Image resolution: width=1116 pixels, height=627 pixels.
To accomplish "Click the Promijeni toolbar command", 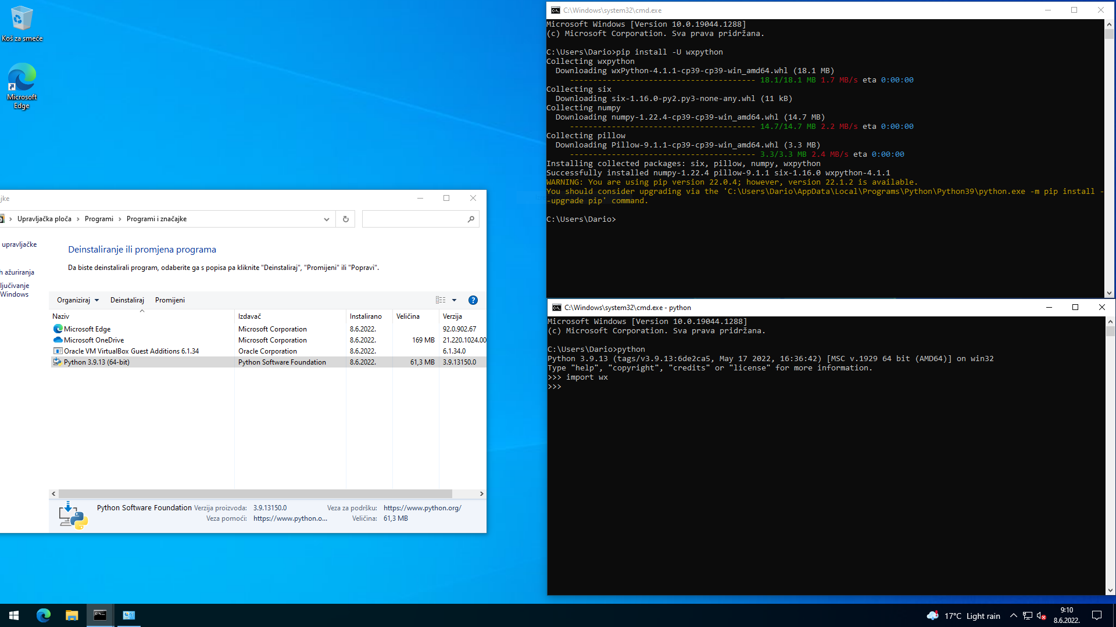I will pyautogui.click(x=170, y=300).
